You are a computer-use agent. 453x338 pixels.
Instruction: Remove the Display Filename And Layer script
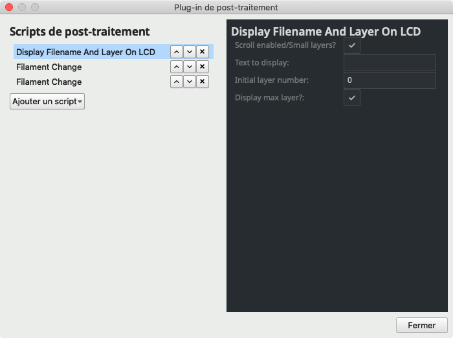tap(202, 52)
